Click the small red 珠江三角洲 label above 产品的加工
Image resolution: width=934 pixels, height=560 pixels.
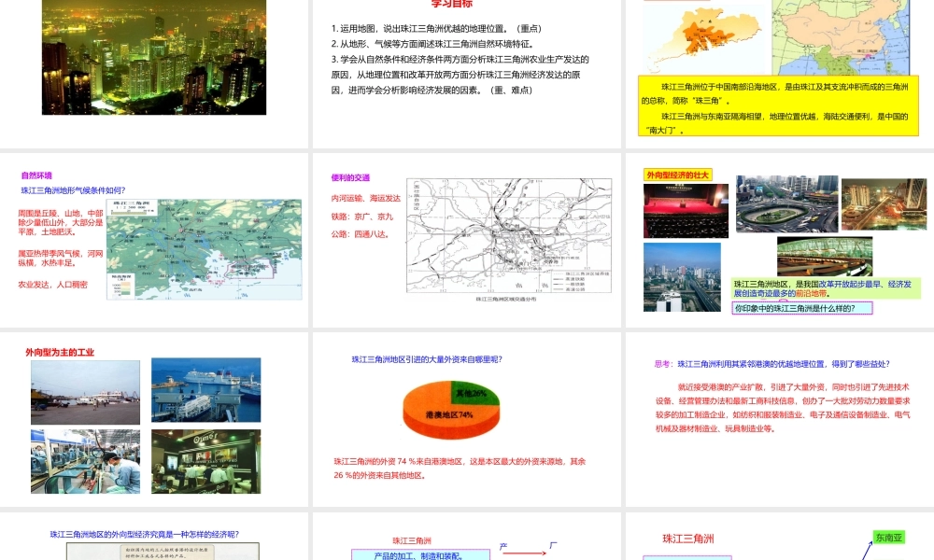point(412,540)
